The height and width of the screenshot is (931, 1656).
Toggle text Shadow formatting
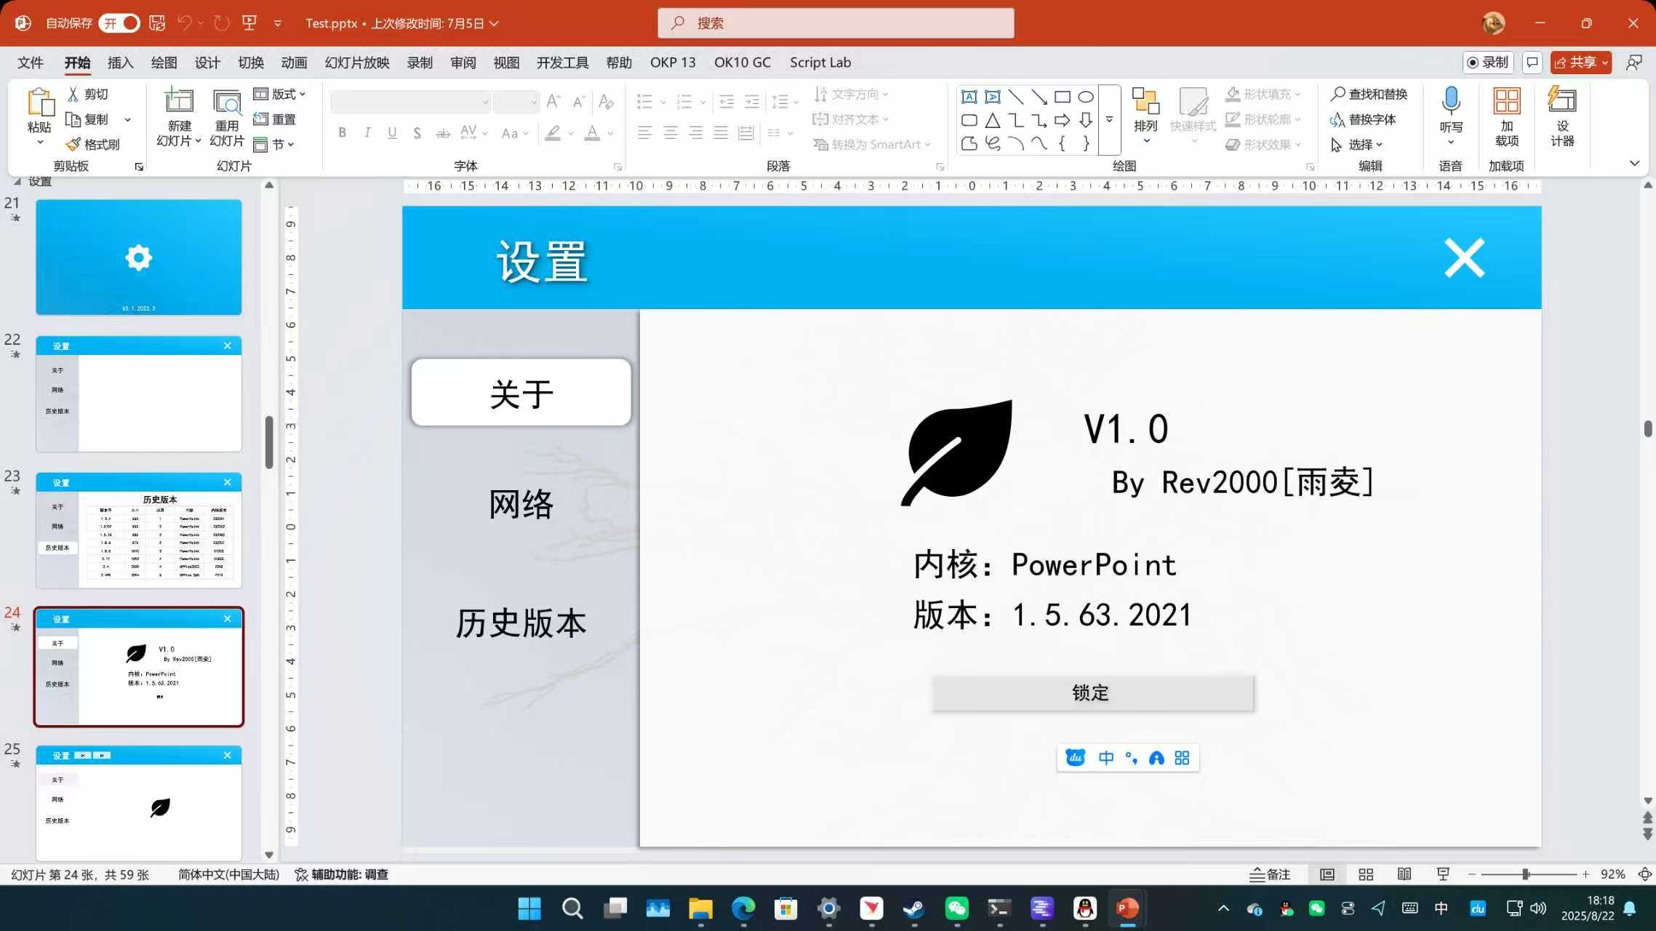417,133
